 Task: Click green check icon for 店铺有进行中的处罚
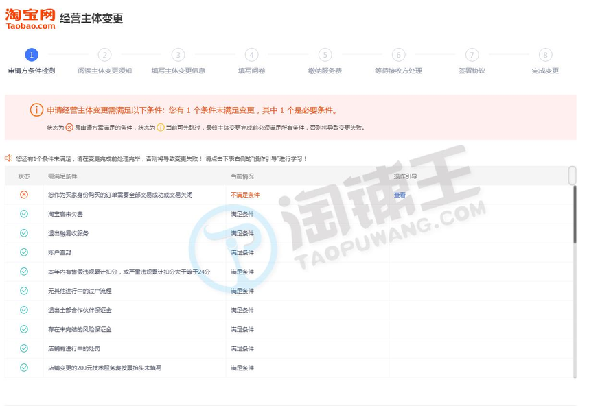tap(24, 348)
